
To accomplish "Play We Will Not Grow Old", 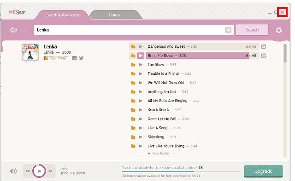I will coord(141,83).
